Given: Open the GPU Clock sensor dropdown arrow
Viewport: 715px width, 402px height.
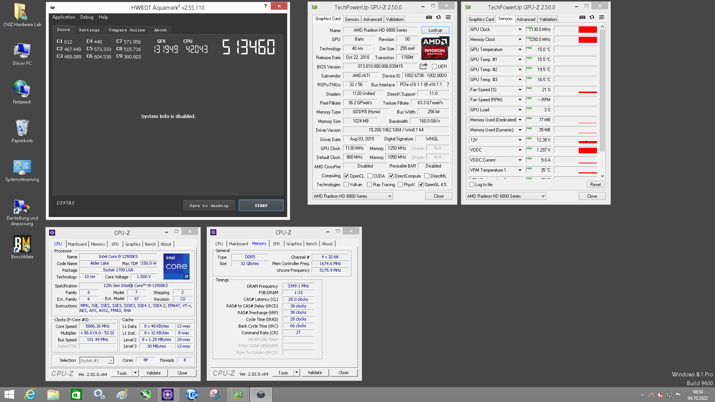Looking at the screenshot, I should point(520,29).
